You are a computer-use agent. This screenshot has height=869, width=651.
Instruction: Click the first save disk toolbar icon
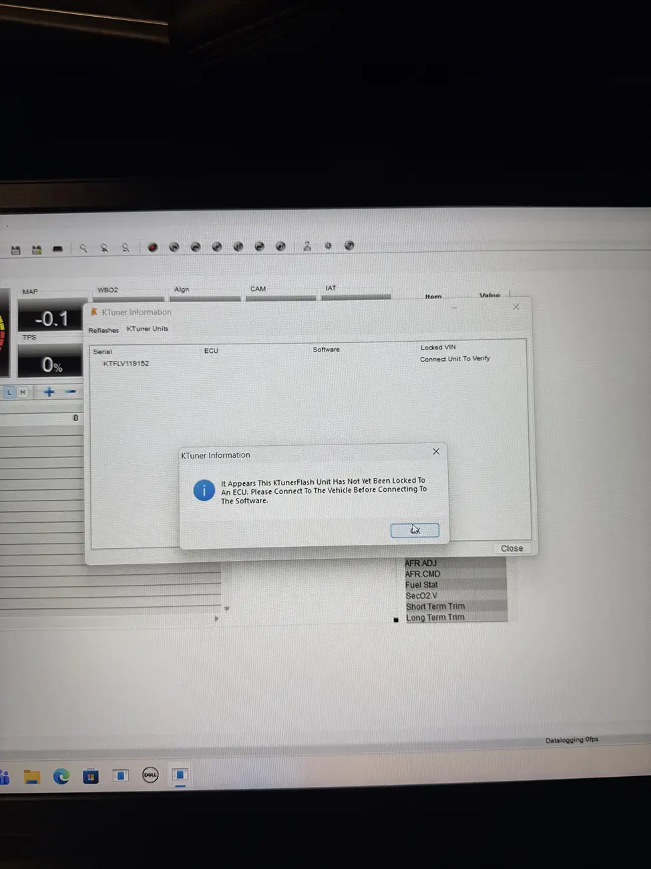click(x=16, y=250)
